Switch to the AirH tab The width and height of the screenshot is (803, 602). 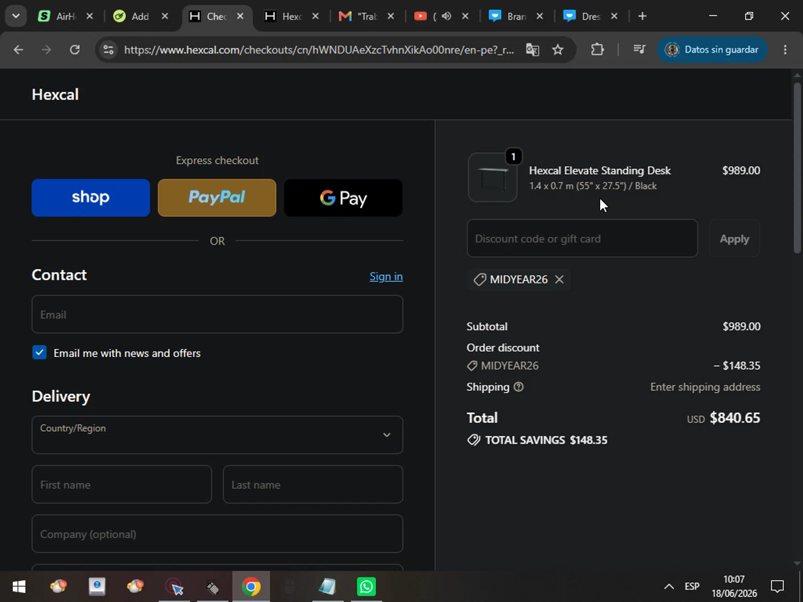click(x=57, y=17)
